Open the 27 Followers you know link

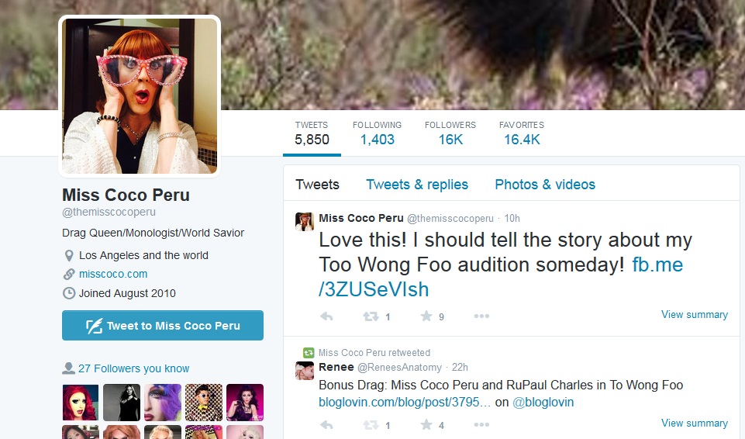click(x=133, y=368)
